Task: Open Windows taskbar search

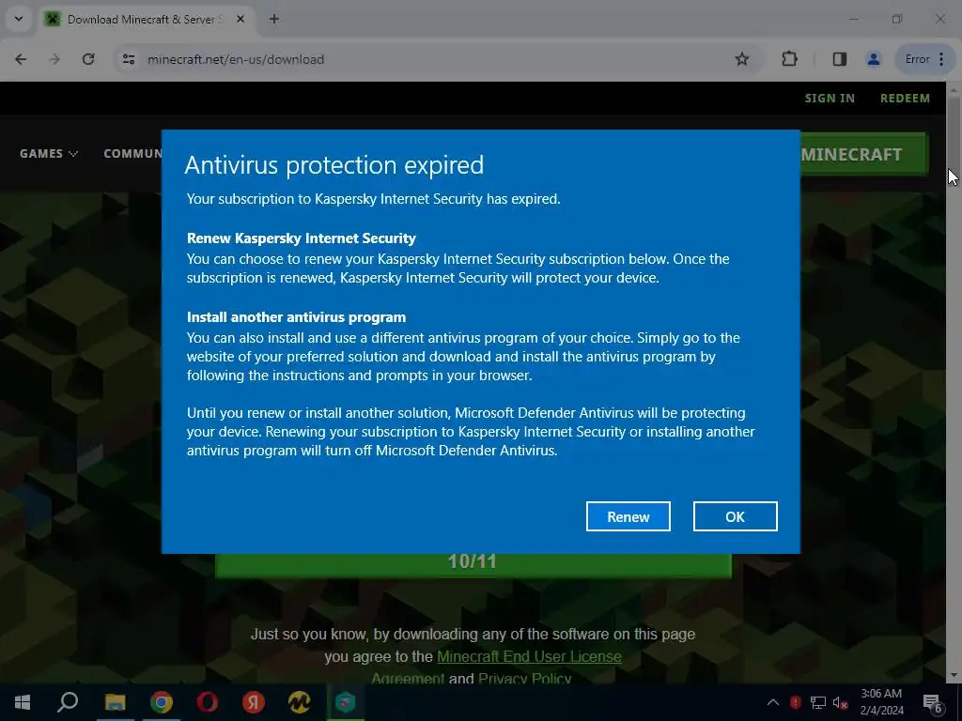Action: [x=68, y=702]
